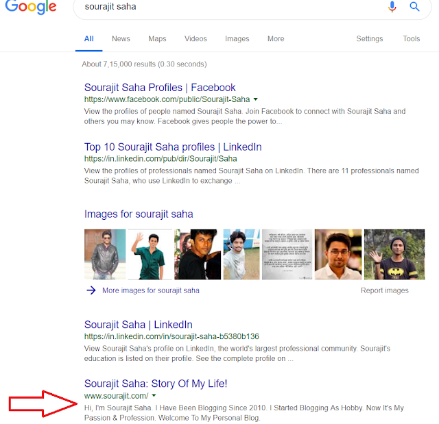Open Sourajit Saha: Story Of My Life! result
This screenshot has height=424, width=439.
point(156,384)
